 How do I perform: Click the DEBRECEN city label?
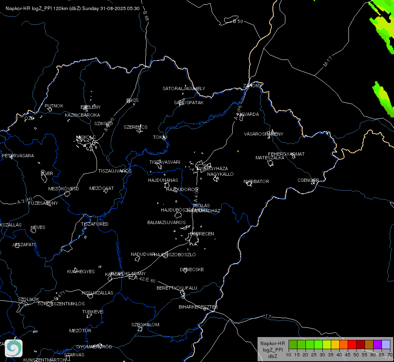click(x=202, y=234)
